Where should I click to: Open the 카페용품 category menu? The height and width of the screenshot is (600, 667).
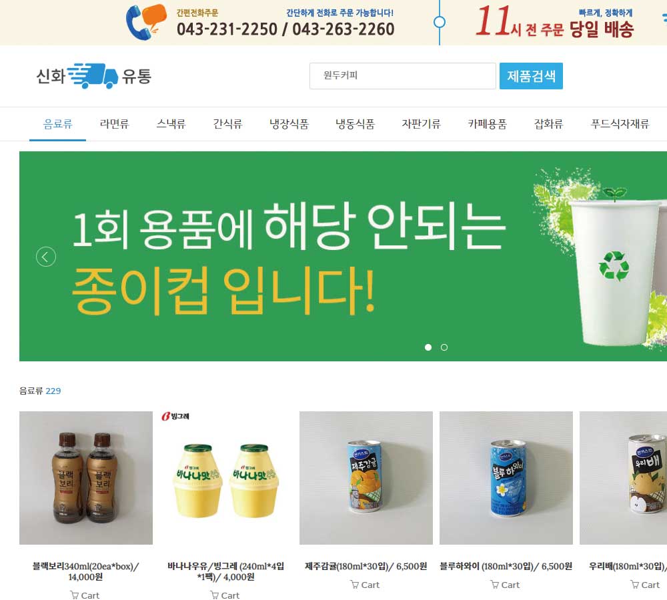click(x=488, y=124)
